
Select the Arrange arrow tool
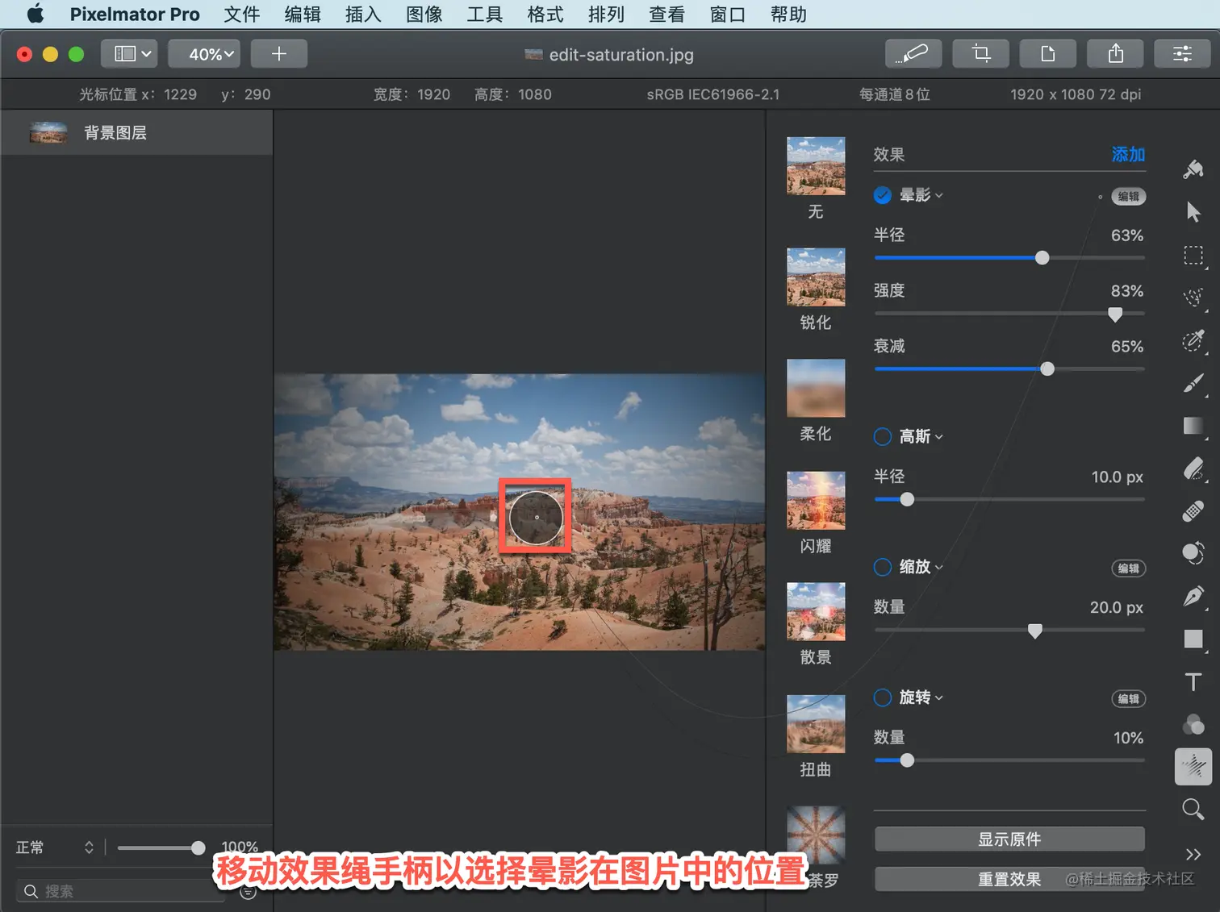pyautogui.click(x=1193, y=212)
